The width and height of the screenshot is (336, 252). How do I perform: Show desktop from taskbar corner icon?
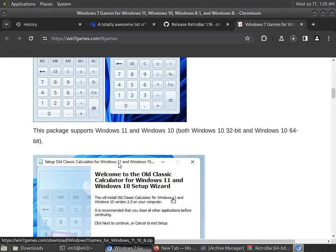click(x=4, y=248)
